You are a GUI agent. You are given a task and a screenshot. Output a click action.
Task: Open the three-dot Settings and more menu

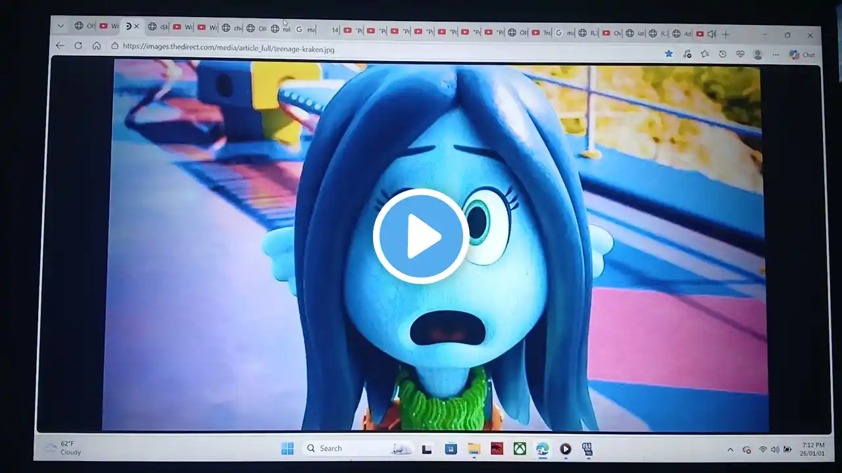coord(776,55)
